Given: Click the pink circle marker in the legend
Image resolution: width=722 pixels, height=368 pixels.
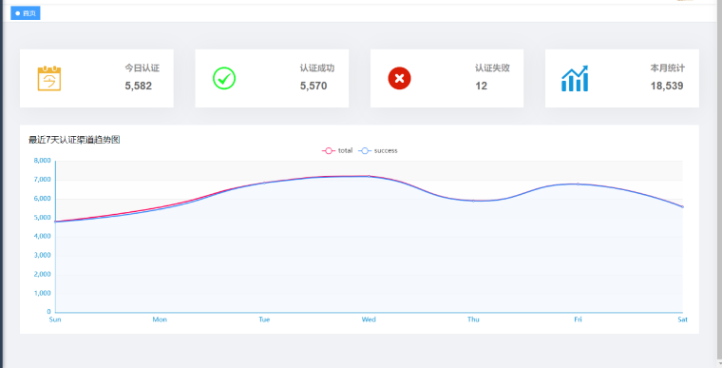Looking at the screenshot, I should [x=329, y=151].
